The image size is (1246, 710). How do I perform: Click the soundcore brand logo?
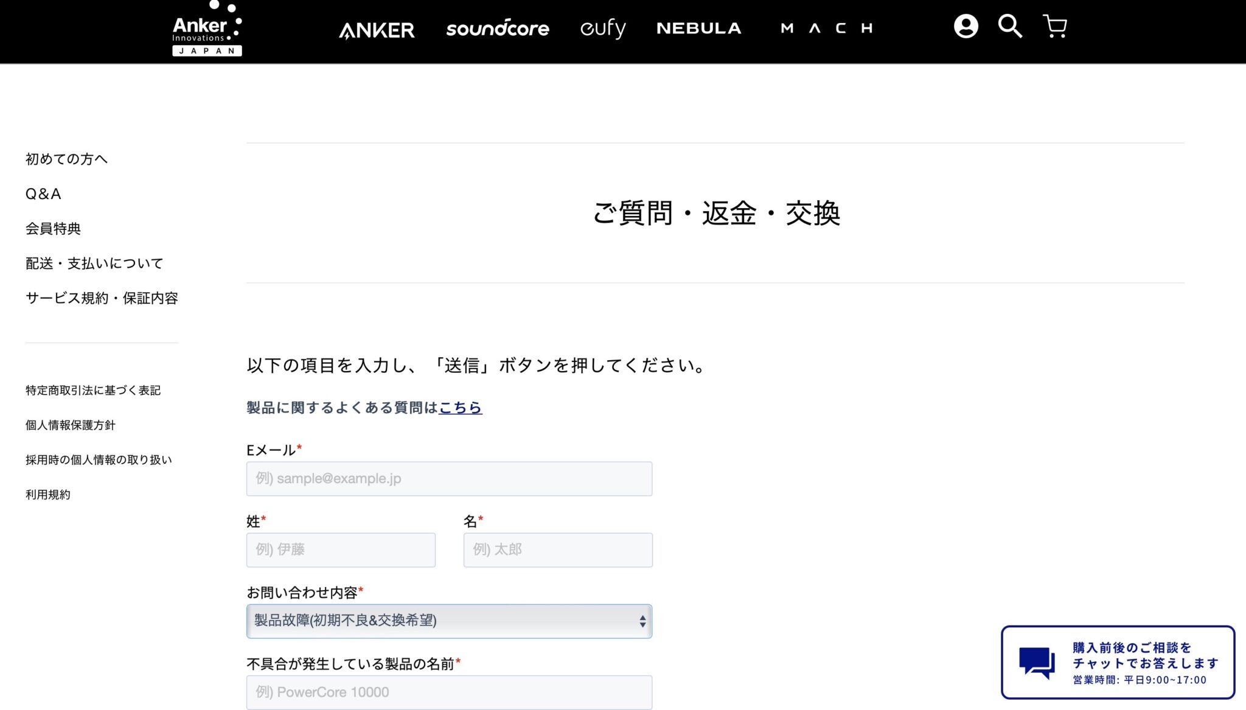498,29
